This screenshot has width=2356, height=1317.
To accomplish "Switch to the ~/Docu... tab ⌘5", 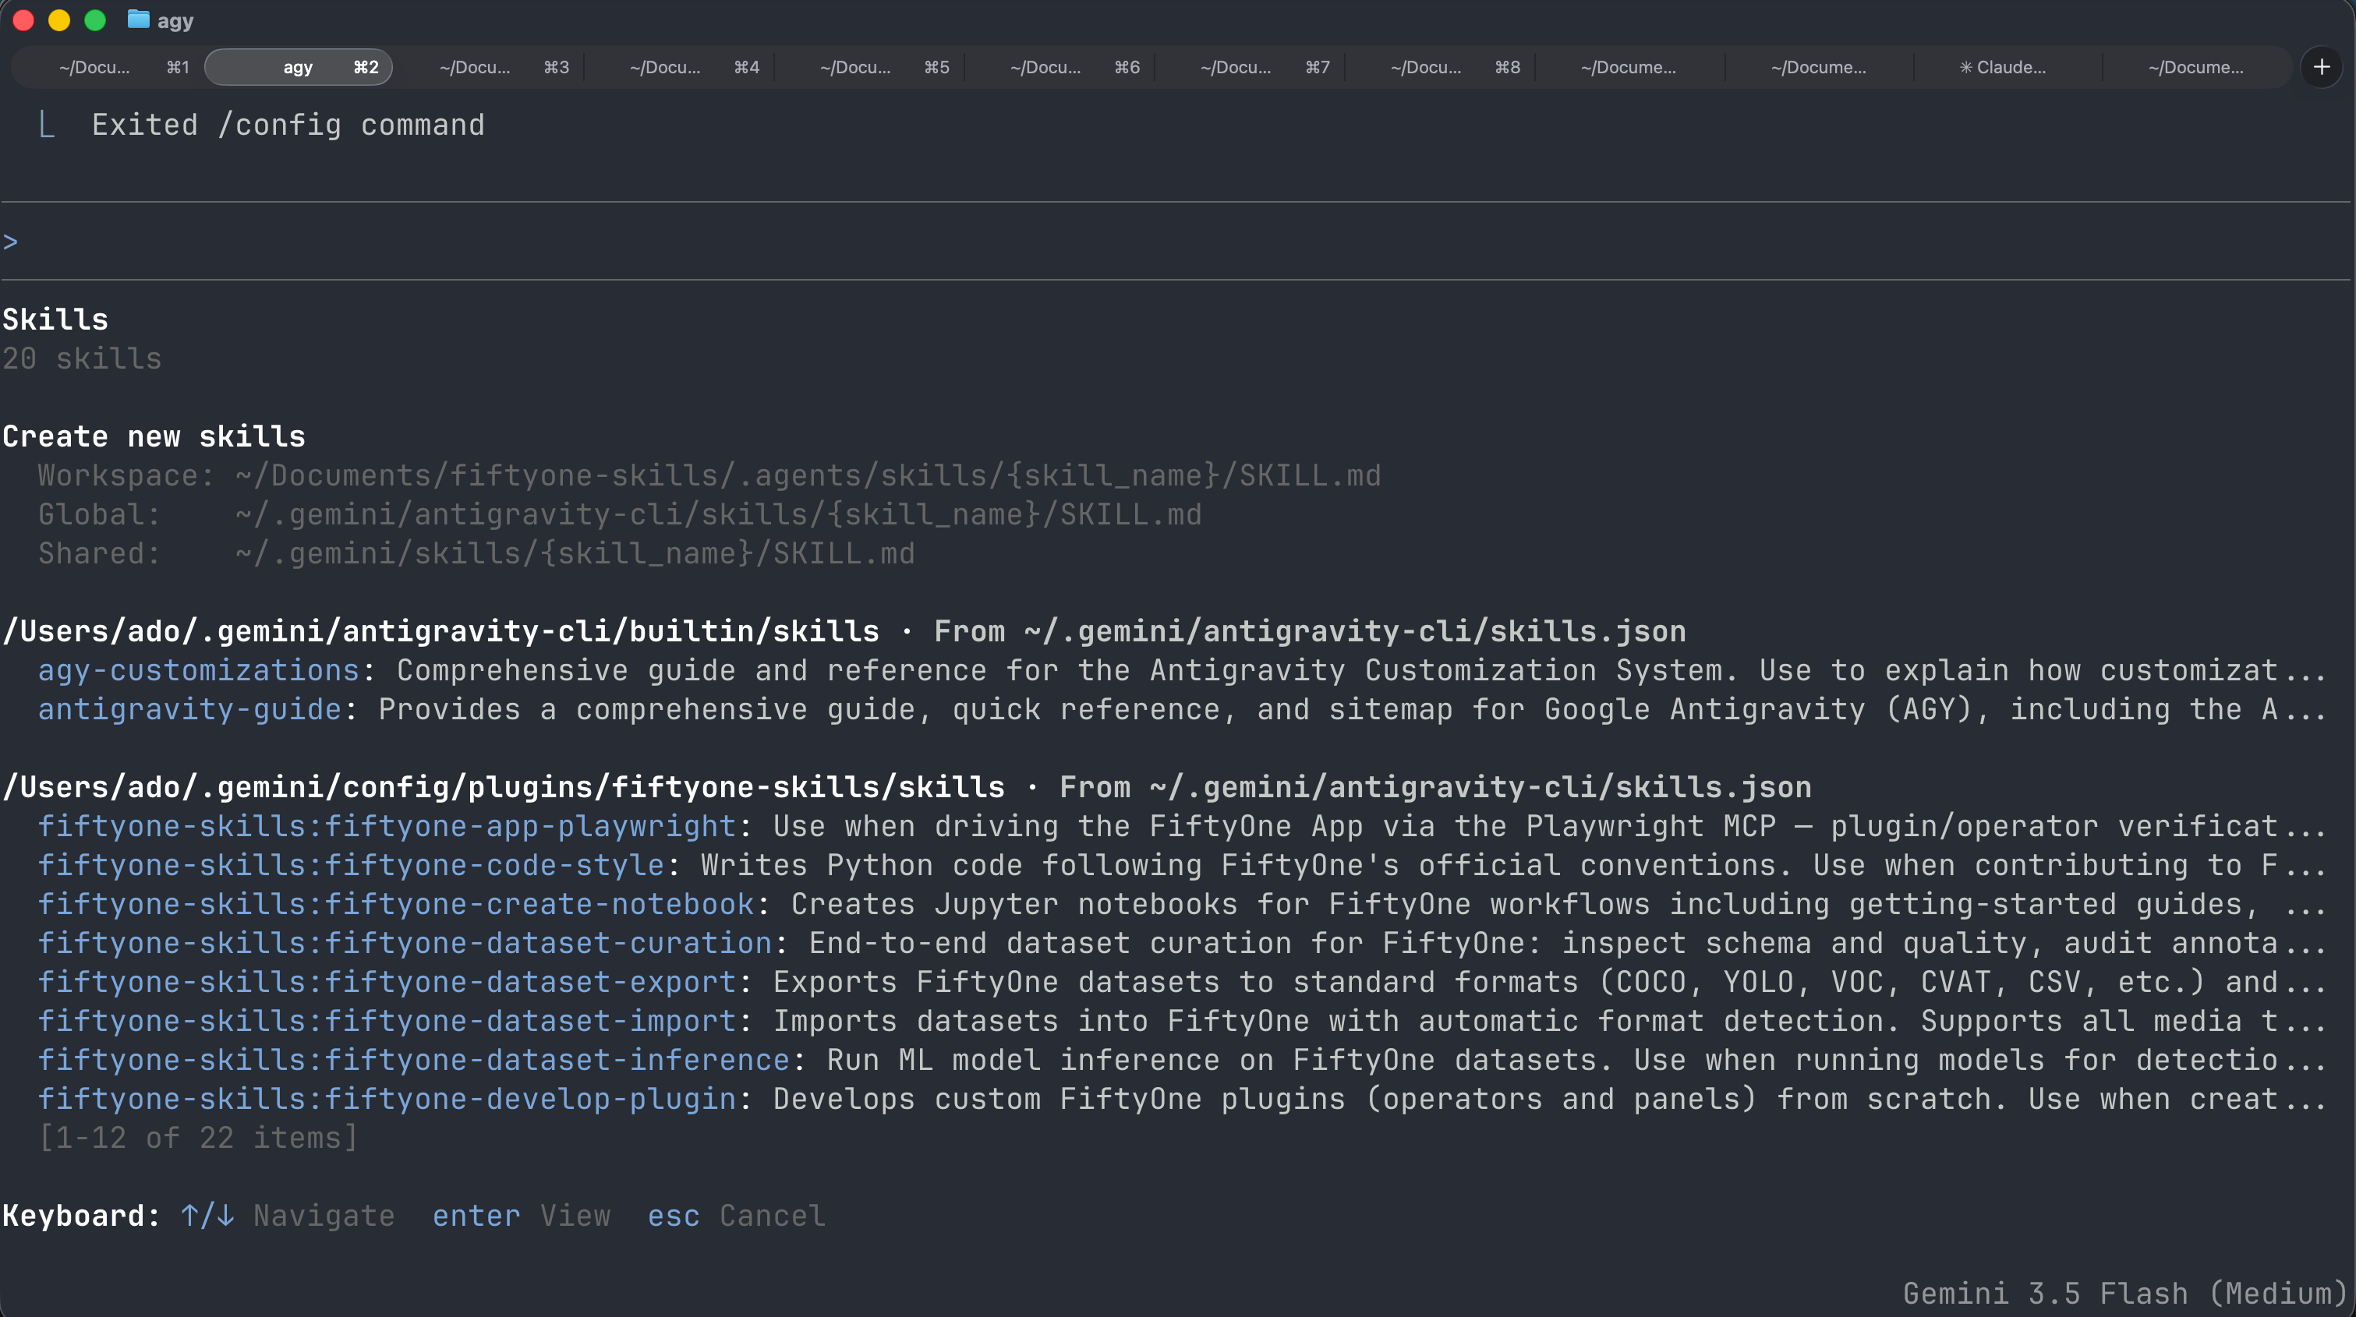I will tap(870, 67).
